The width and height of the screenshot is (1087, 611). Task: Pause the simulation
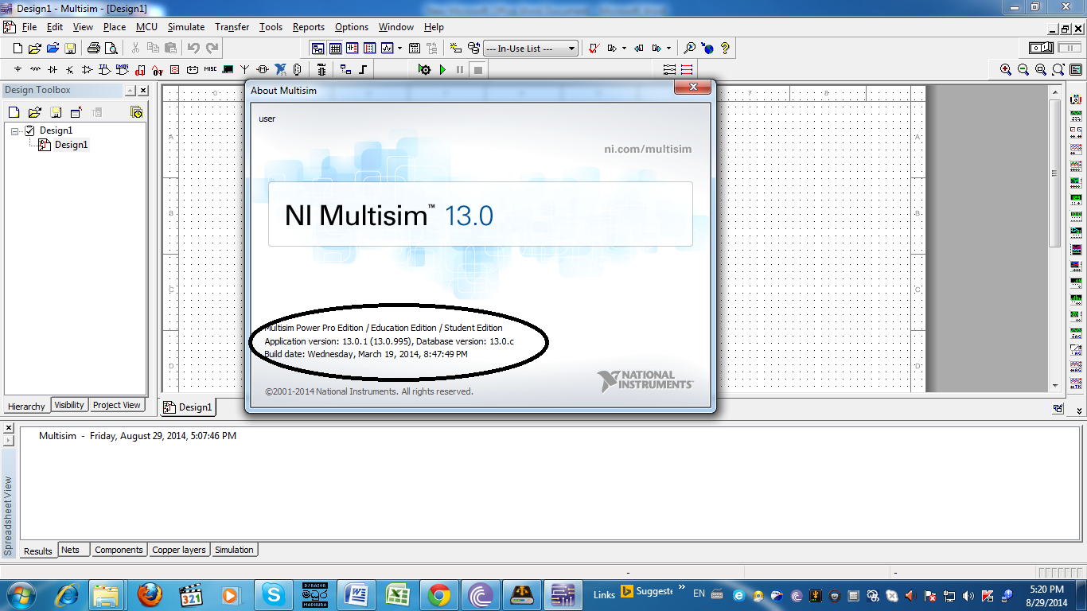(460, 70)
